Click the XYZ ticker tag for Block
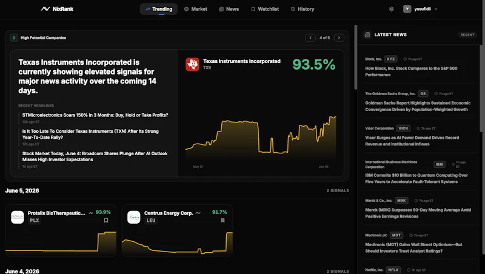 390,59
